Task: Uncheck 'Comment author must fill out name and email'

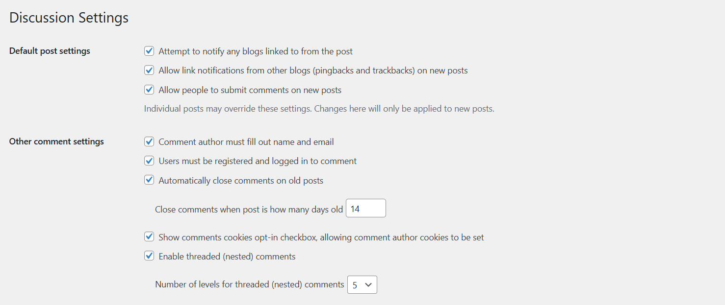Action: click(x=149, y=141)
